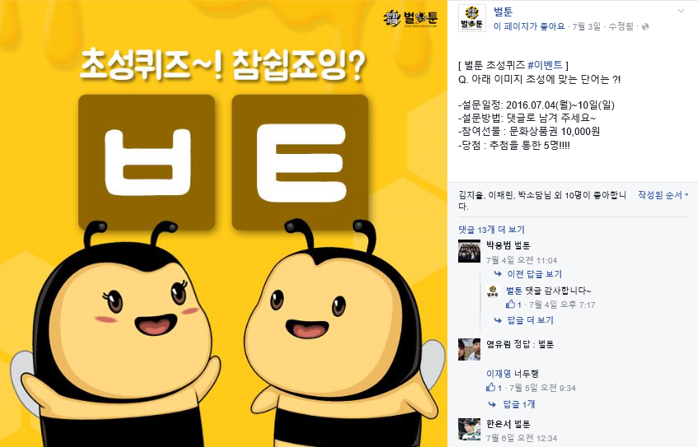Click the 벌툰 page profile picture
Image resolution: width=698 pixels, height=447 pixels.
tap(472, 18)
